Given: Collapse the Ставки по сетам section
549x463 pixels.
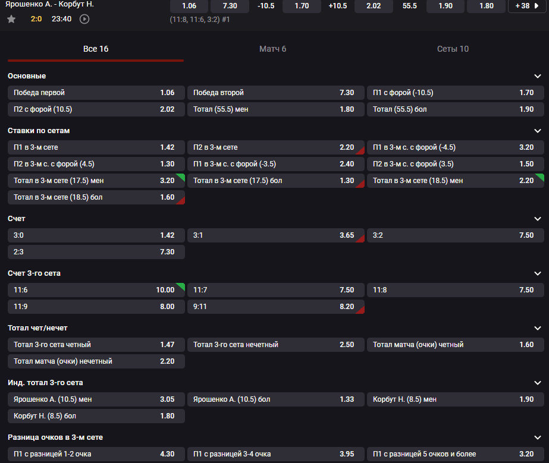Looking at the screenshot, I should 538,131.
